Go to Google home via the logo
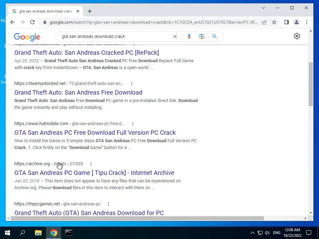 click(27, 37)
